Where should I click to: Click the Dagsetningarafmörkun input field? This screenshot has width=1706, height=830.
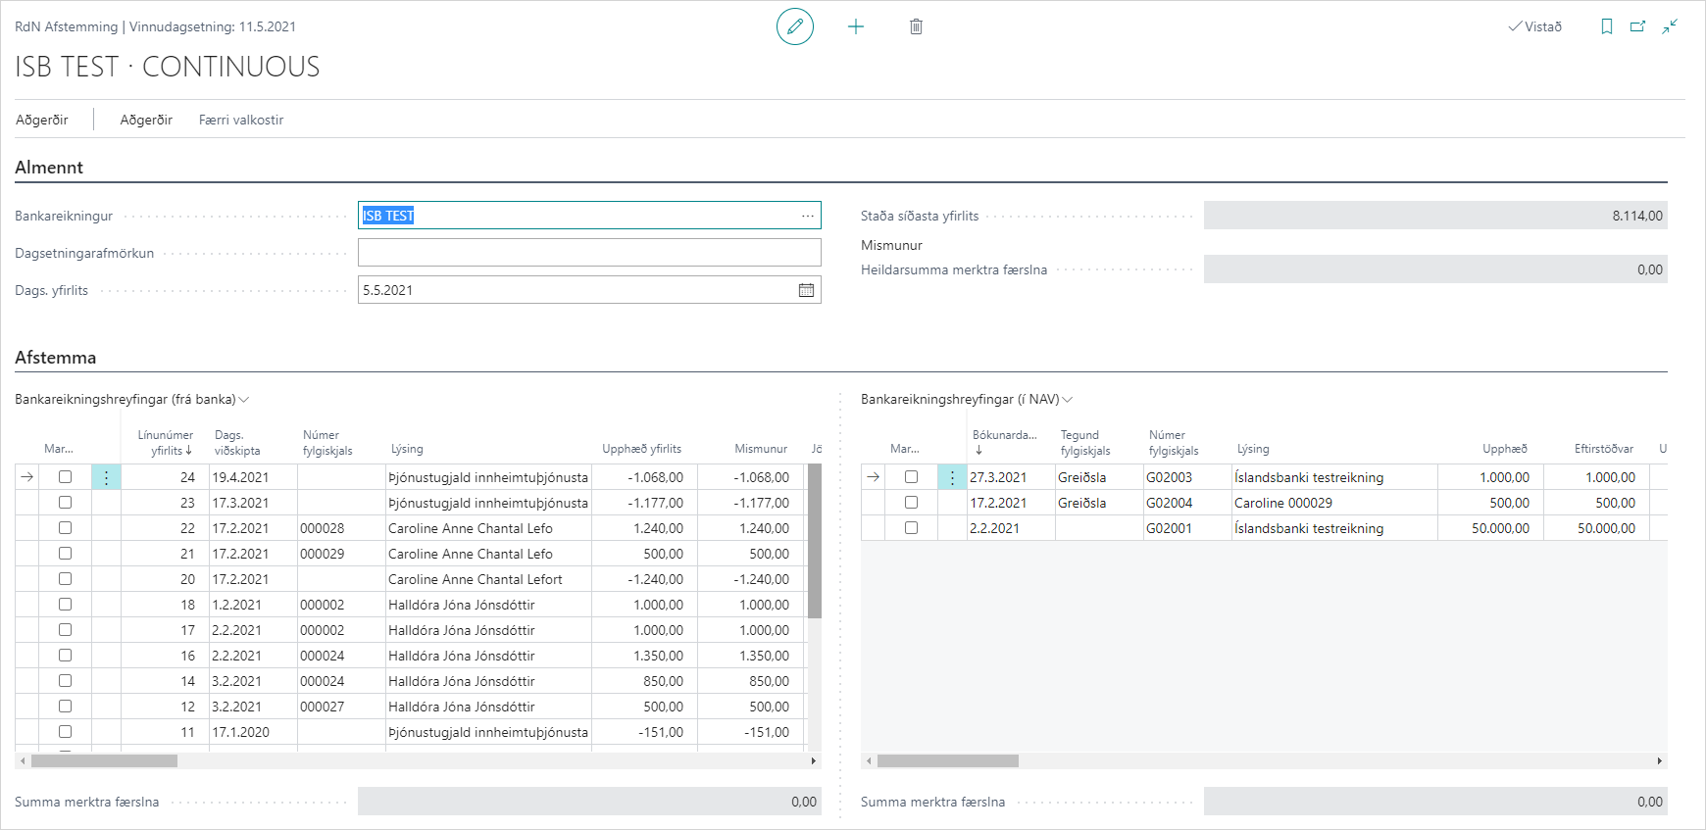click(x=589, y=253)
